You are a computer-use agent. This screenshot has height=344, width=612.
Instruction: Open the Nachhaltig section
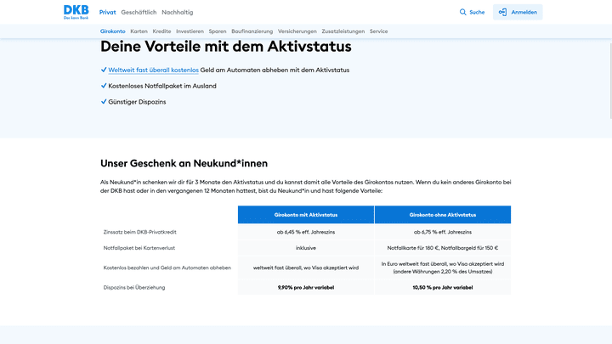click(x=177, y=12)
